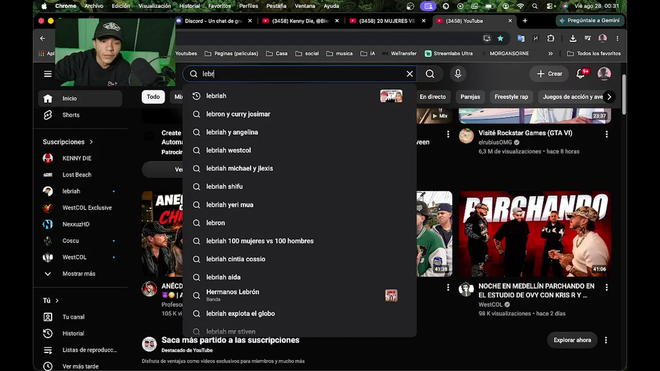The image size is (660, 371).
Task: Switch to the Kenny Die browser tab
Action: click(302, 21)
